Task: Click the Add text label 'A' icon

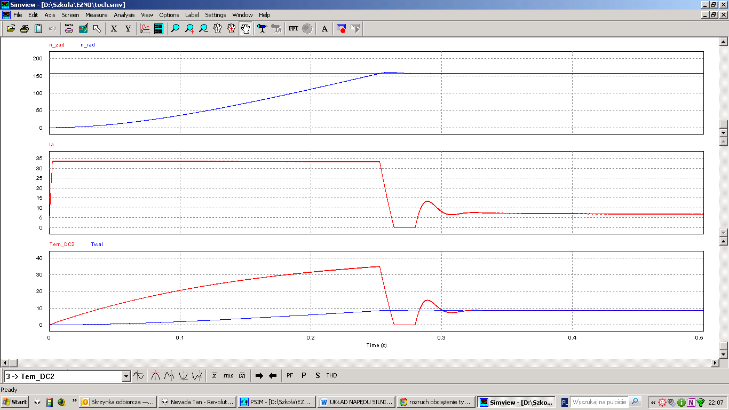Action: (x=324, y=29)
